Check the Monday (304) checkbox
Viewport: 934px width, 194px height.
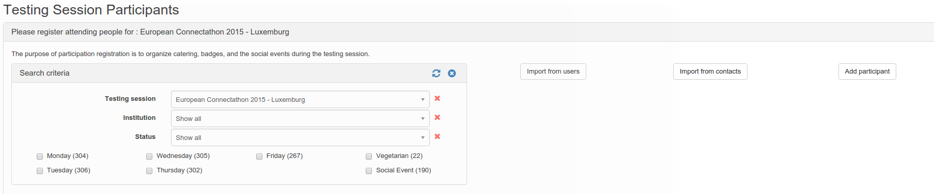coord(40,156)
